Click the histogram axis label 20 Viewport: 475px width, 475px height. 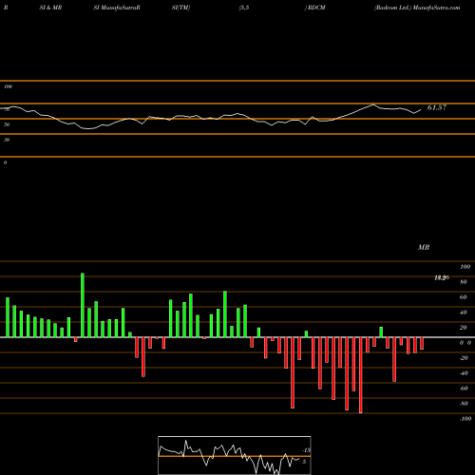click(464, 328)
